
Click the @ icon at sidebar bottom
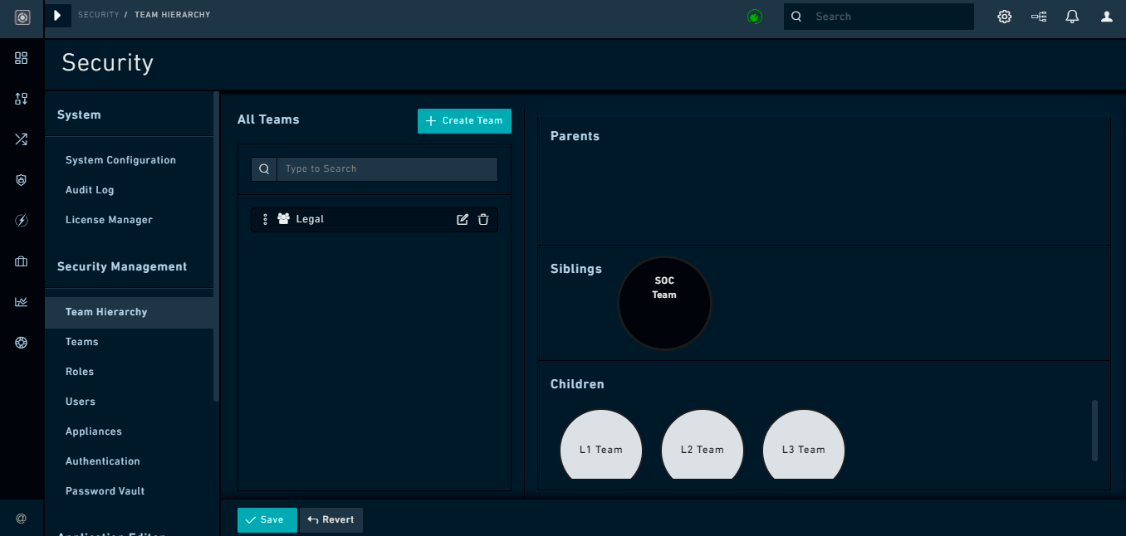(22, 519)
